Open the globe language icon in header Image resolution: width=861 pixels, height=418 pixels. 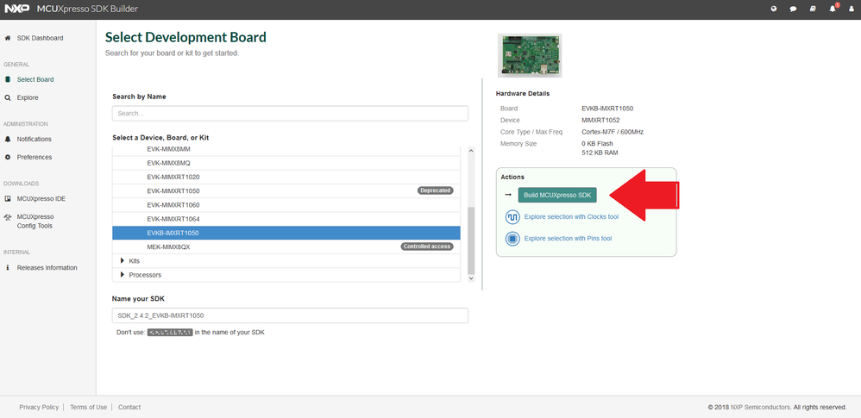coord(774,9)
